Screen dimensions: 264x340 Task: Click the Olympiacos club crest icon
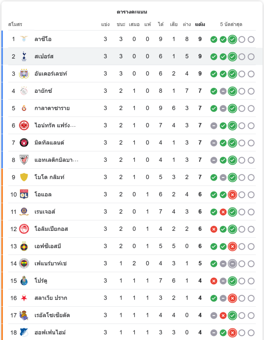24,229
